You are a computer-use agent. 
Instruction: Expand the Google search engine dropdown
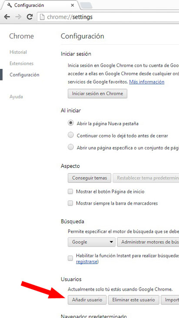92,242
